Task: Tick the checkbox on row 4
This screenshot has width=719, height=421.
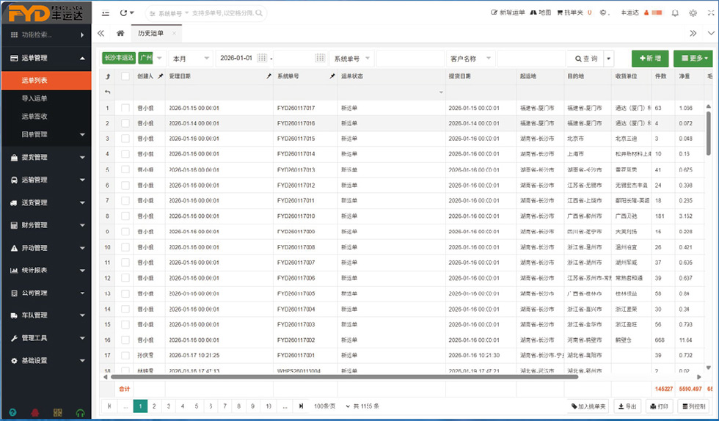Action: [x=125, y=154]
